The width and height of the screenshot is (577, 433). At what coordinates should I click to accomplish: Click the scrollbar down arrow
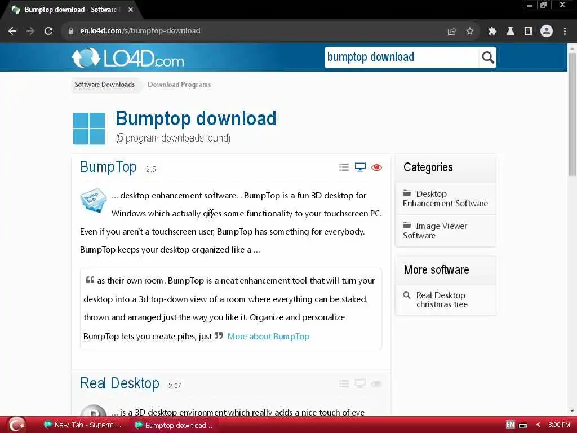click(x=572, y=410)
